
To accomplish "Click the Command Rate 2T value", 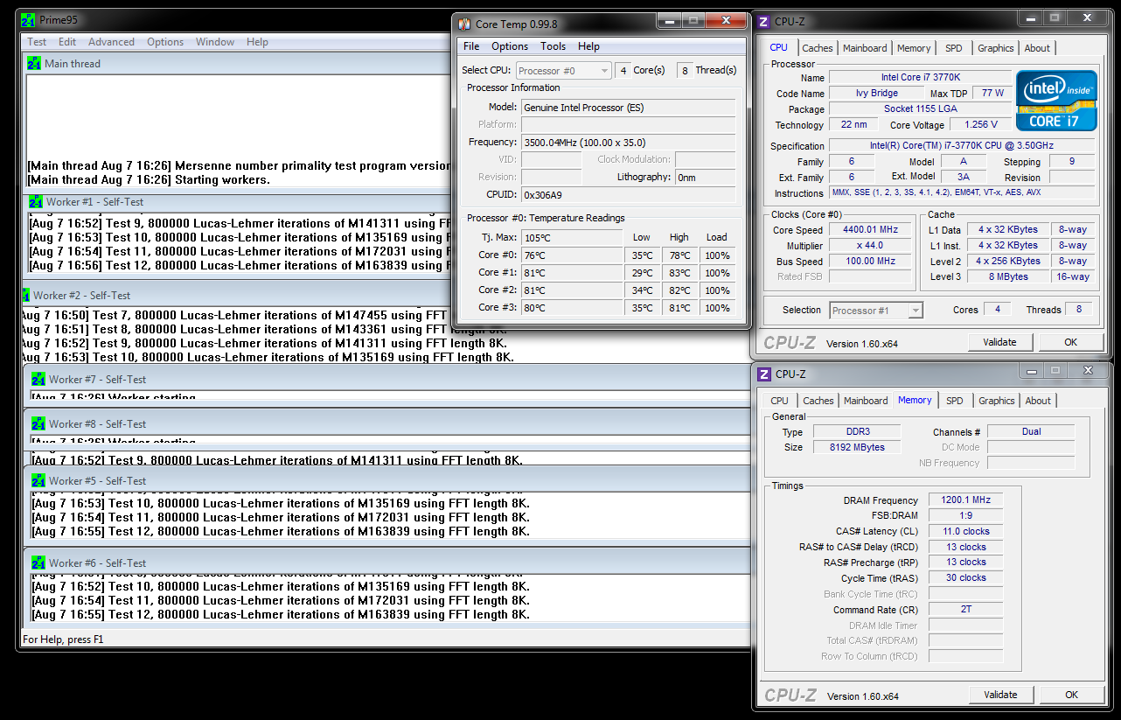I will click(965, 609).
